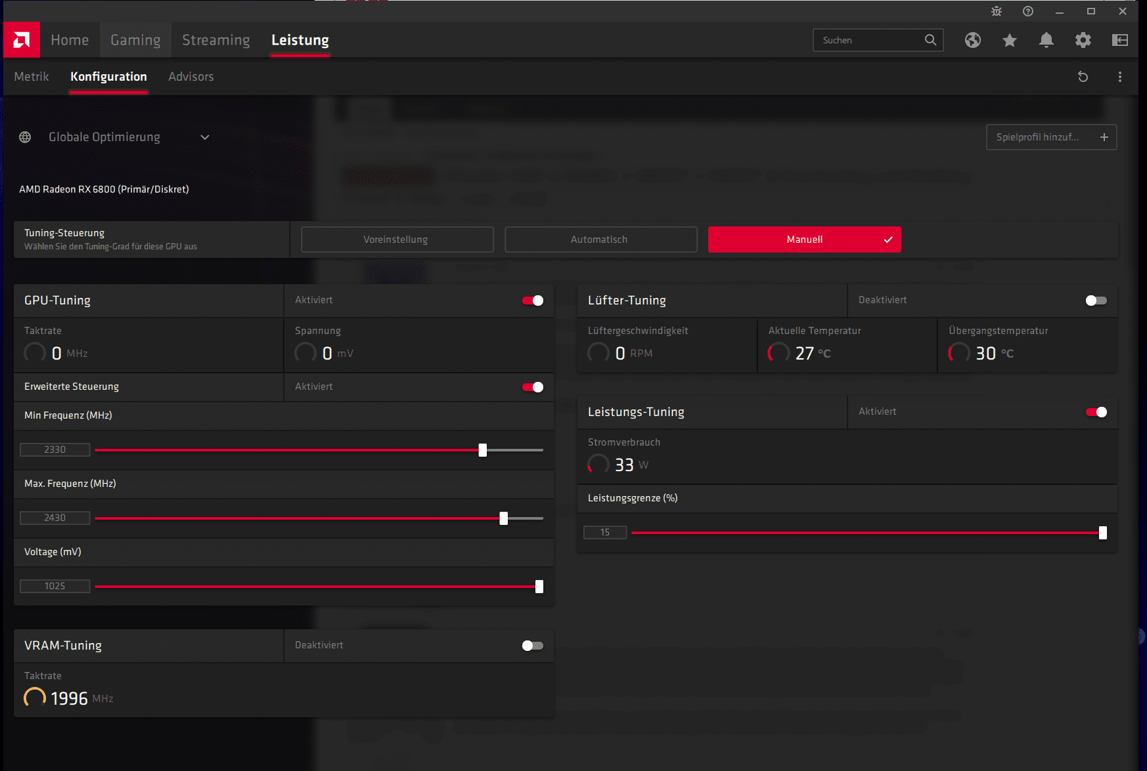
Task: Click the globe icon beside Globale Optimierung
Action: pyautogui.click(x=25, y=137)
